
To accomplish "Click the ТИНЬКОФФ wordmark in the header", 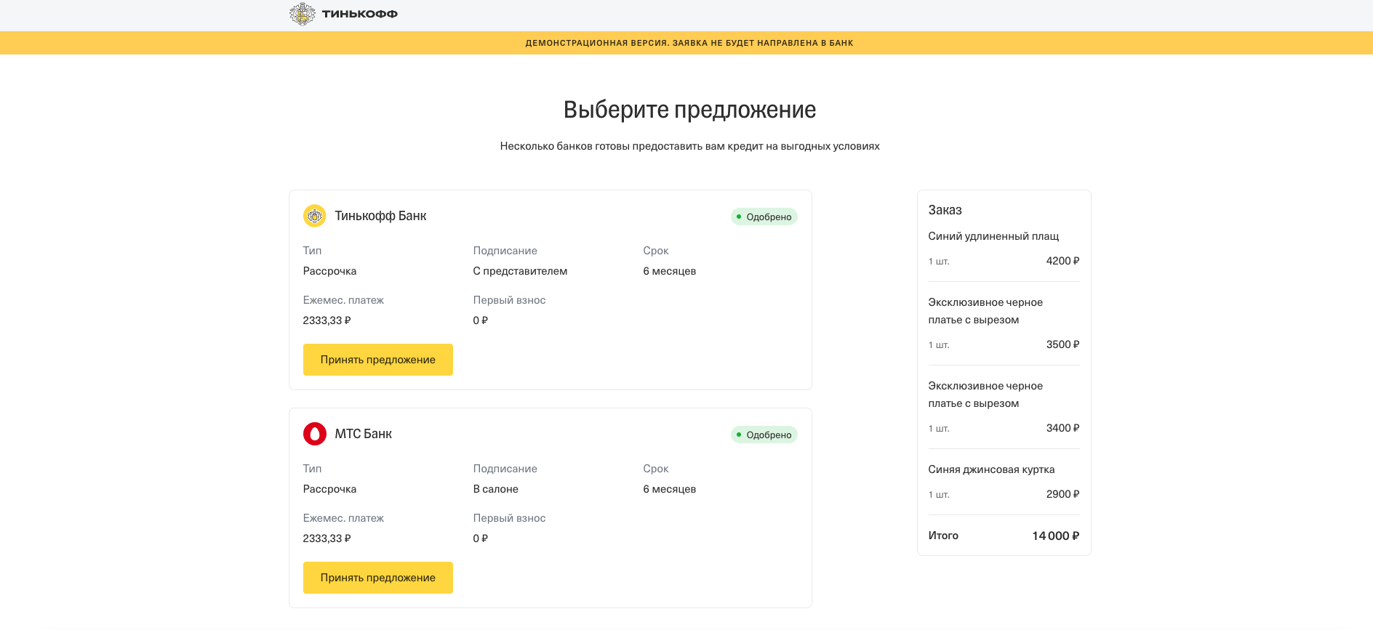I will (x=360, y=14).
